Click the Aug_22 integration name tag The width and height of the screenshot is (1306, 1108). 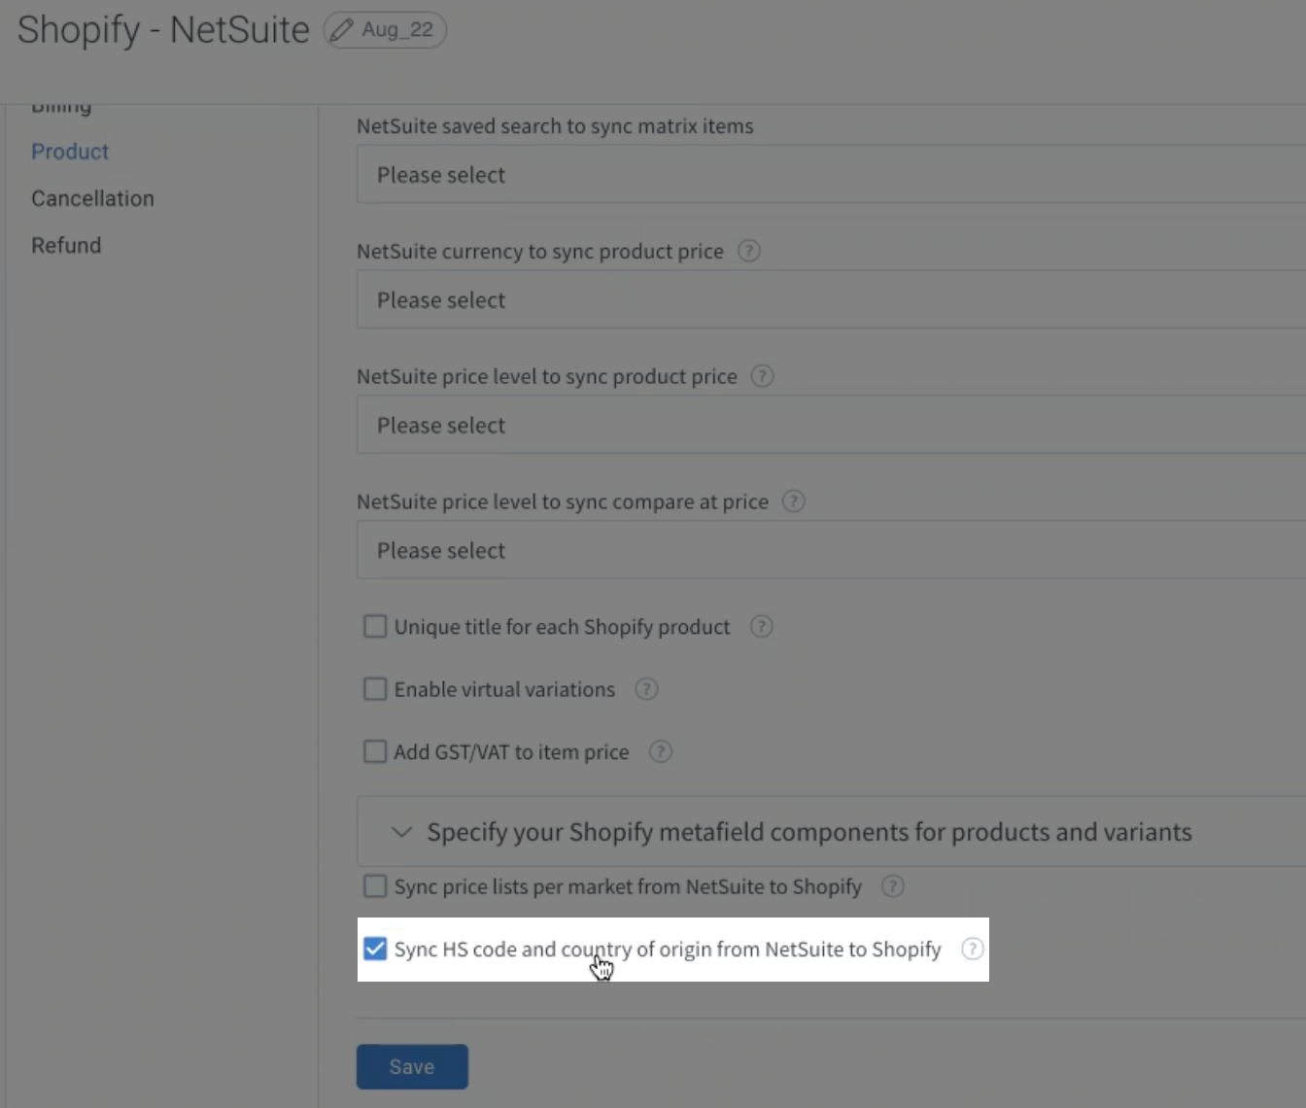(x=385, y=30)
